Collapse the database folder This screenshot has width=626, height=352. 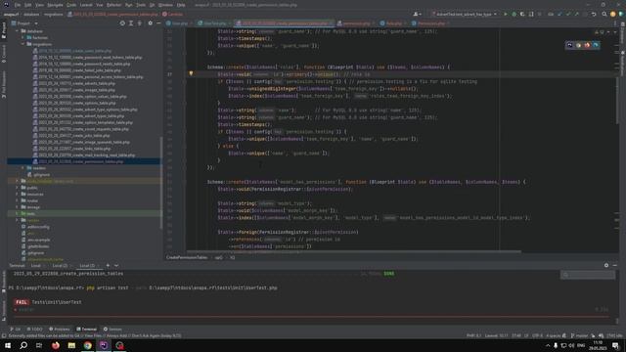tap(18, 31)
